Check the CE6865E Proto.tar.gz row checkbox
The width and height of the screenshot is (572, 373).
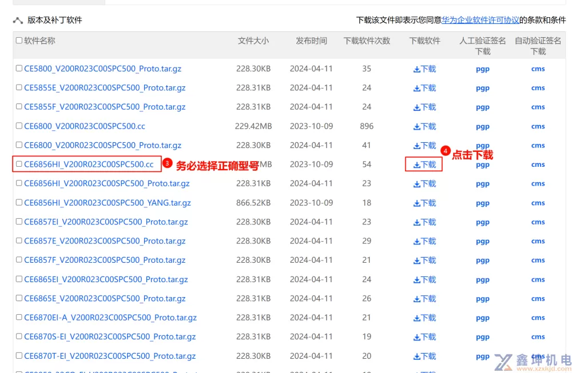[x=19, y=298]
